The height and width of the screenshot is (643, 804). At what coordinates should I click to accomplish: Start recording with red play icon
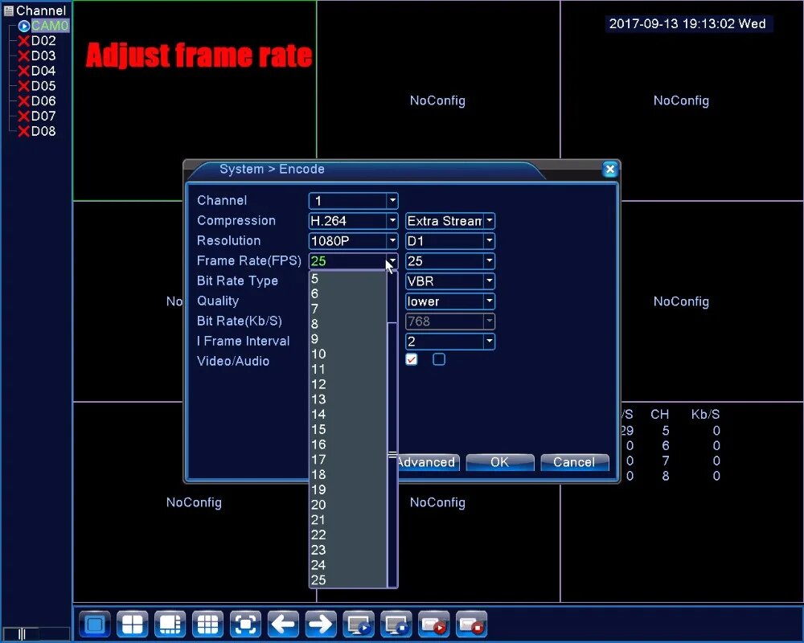(x=434, y=624)
